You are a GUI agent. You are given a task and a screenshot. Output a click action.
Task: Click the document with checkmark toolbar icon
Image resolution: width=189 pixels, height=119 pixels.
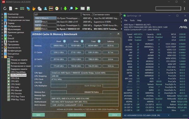(88, 8)
